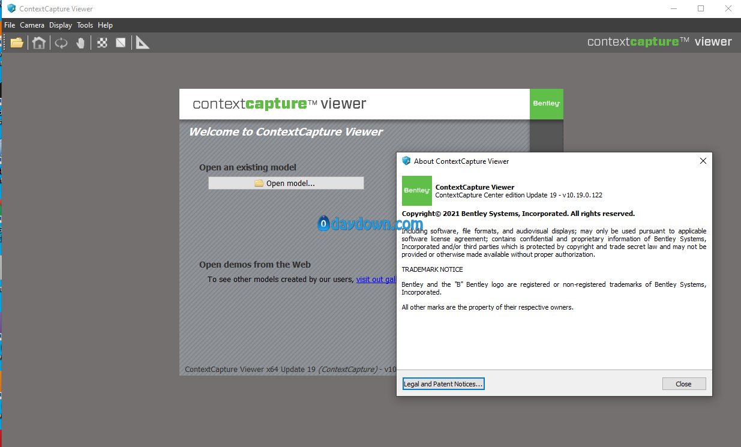Click the green Bentley logo on welcome banner

click(x=547, y=104)
